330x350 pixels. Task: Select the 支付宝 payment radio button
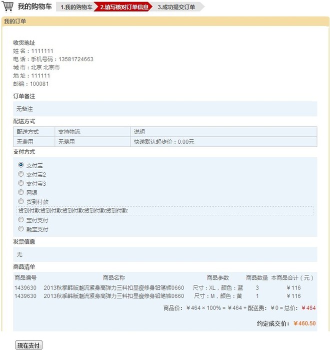21,165
